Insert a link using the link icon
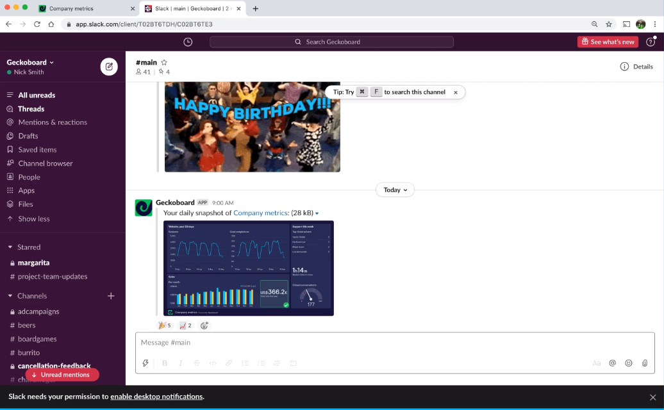This screenshot has height=410, width=664. [x=229, y=363]
